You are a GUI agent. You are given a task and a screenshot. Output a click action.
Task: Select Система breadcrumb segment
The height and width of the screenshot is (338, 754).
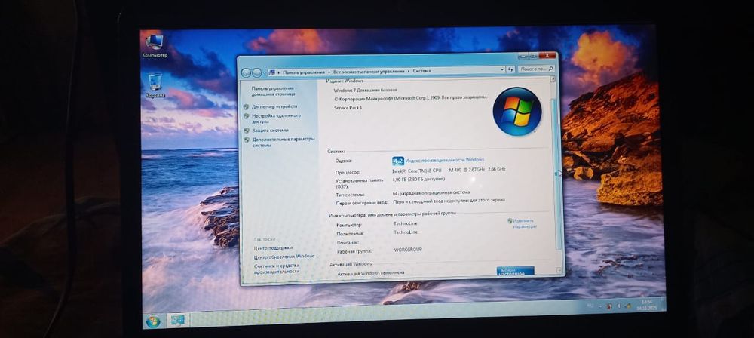421,71
